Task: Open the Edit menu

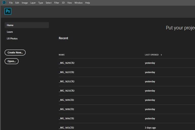Action: click(17, 3)
